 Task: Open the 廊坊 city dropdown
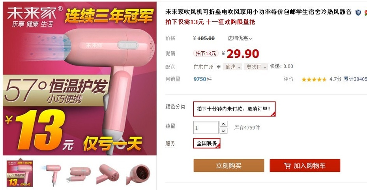(x=232, y=67)
